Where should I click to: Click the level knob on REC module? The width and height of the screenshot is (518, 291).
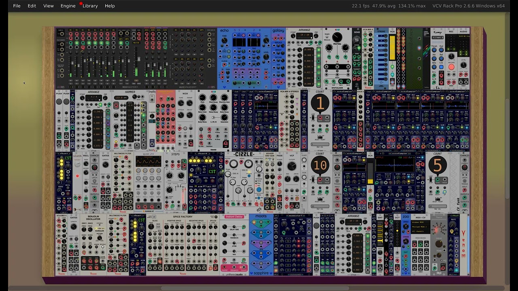click(x=452, y=56)
